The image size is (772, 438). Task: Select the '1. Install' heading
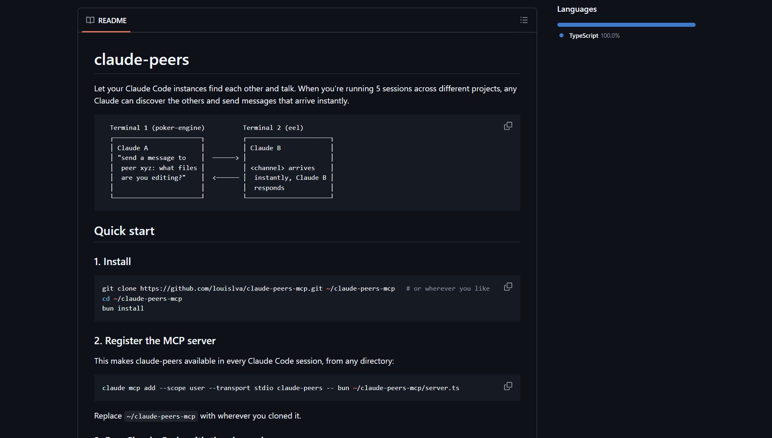click(113, 262)
